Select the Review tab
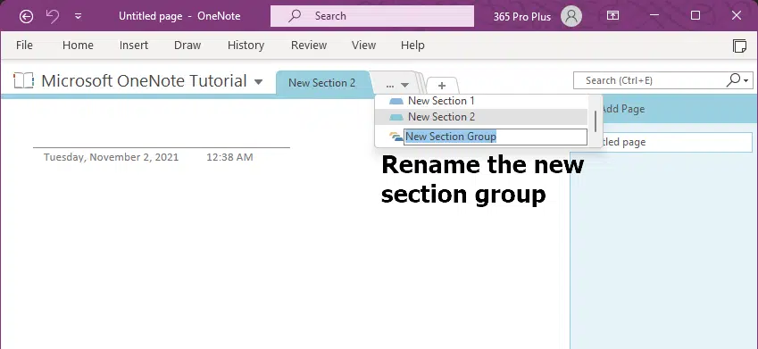 click(x=309, y=45)
